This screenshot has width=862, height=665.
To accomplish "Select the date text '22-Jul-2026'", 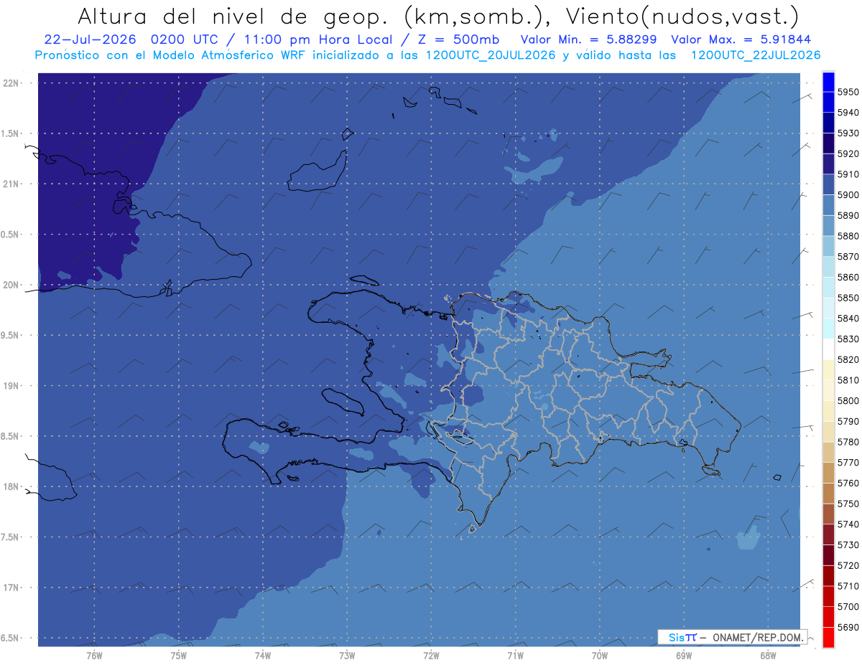I will point(90,39).
